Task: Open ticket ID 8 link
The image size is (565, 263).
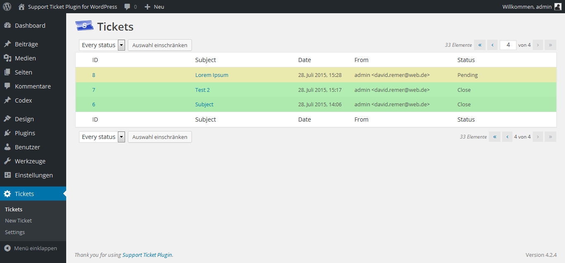Action: 93,75
